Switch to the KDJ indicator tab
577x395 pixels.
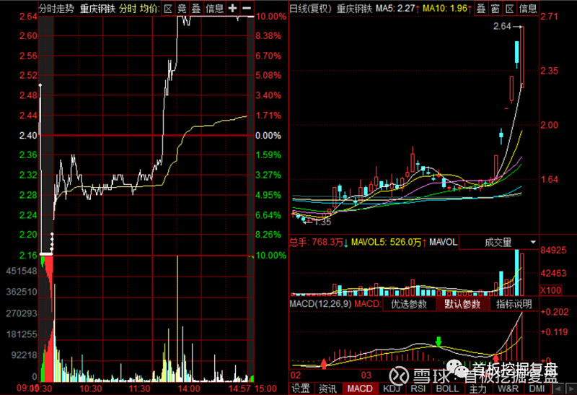point(392,389)
